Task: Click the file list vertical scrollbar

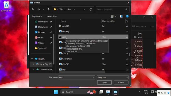Action: point(130,55)
